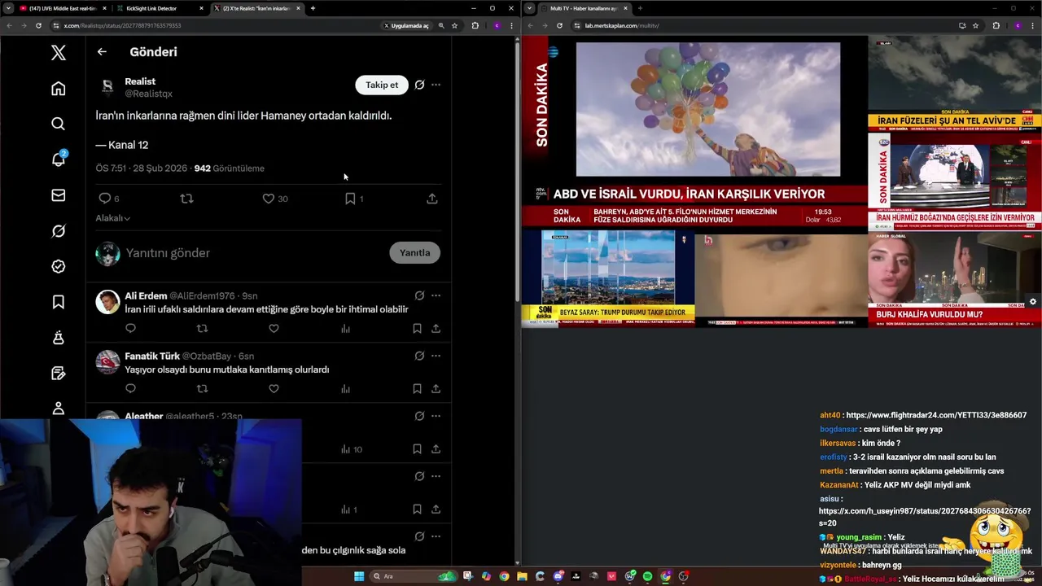Expand the Alakalı sort dropdown
The height and width of the screenshot is (586, 1042).
(112, 218)
